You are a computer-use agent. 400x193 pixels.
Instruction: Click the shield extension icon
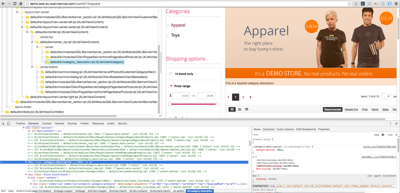tap(369, 4)
